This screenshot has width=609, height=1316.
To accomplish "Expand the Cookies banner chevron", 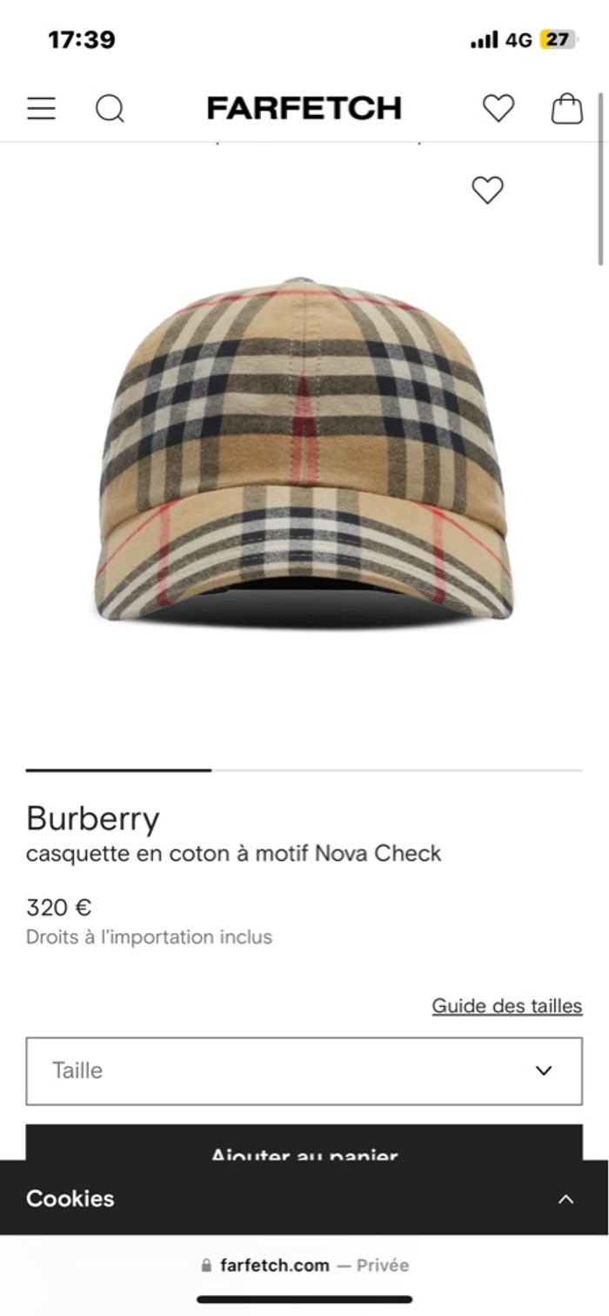I will 566,1199.
